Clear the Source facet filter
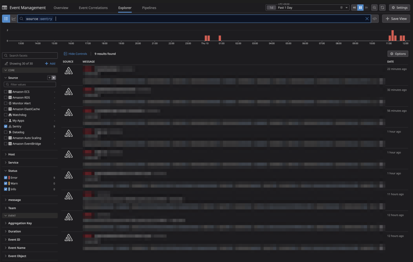Image resolution: width=413 pixels, height=262 pixels. [54, 78]
